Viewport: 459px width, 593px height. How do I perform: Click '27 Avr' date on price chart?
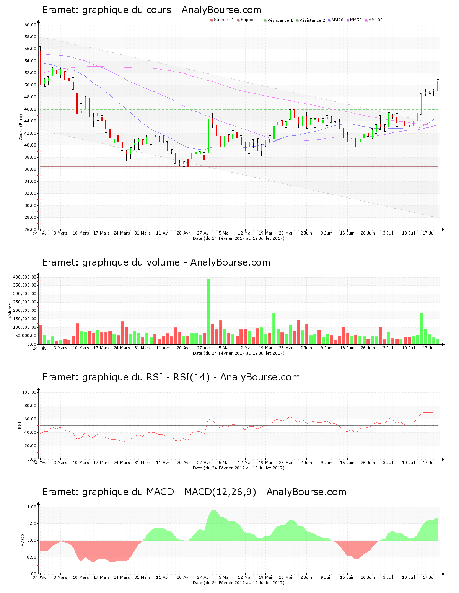(204, 233)
